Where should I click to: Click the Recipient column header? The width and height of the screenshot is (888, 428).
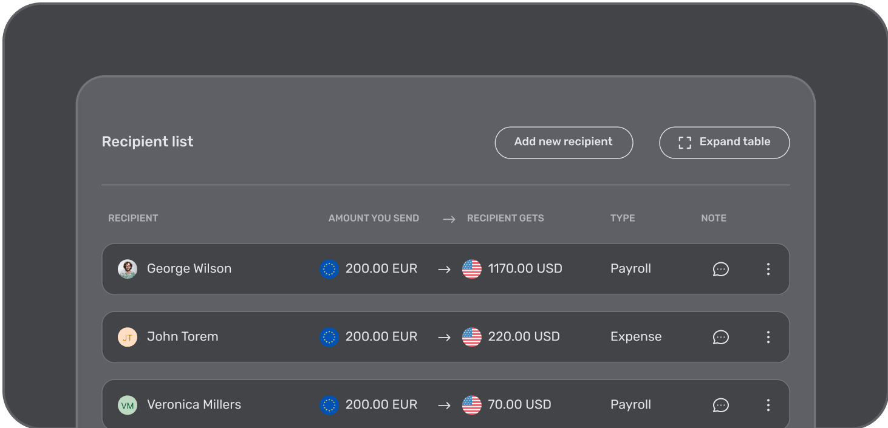coord(133,218)
